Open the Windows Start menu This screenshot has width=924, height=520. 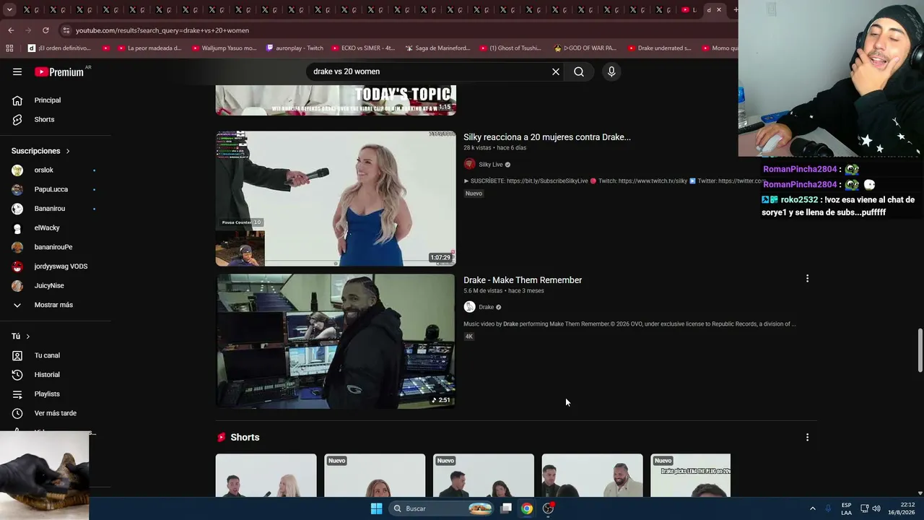coord(376,508)
